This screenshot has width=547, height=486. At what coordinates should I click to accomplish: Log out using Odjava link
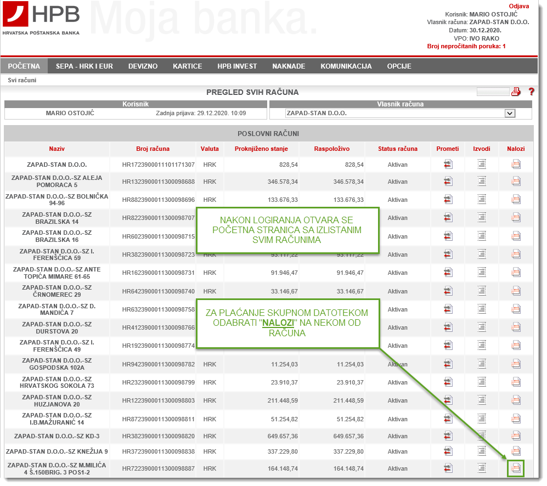click(x=518, y=6)
